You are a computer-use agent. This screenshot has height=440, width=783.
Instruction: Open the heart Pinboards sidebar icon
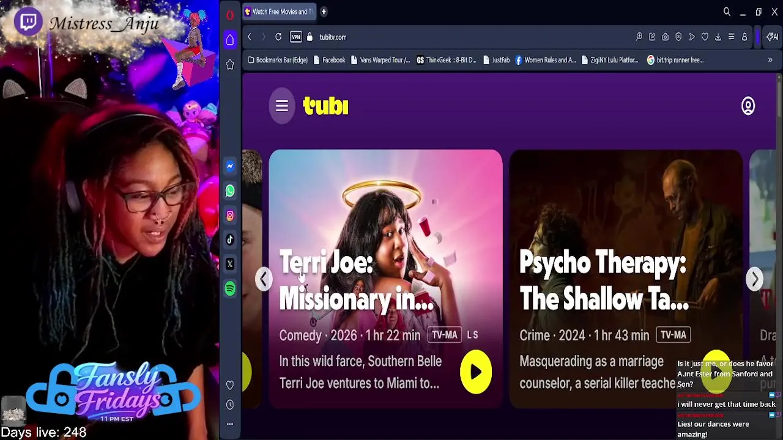pyautogui.click(x=230, y=385)
